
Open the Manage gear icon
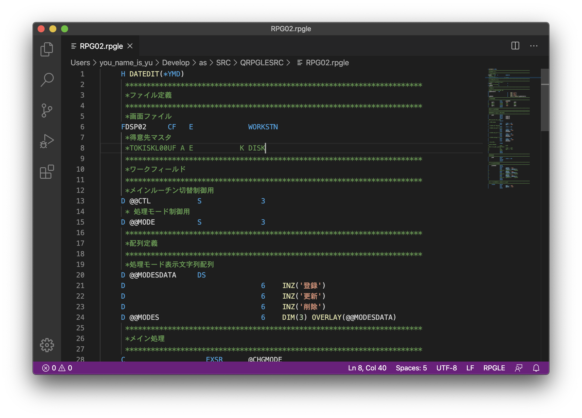(47, 346)
